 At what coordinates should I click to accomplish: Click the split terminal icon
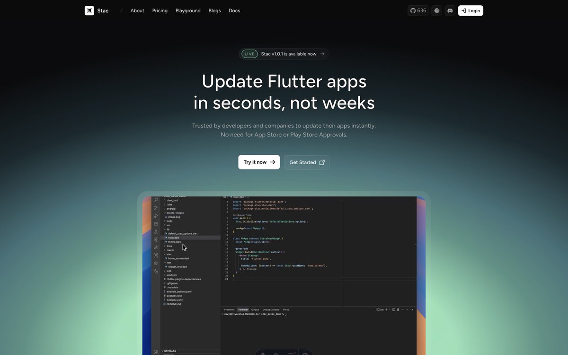tap(394, 310)
